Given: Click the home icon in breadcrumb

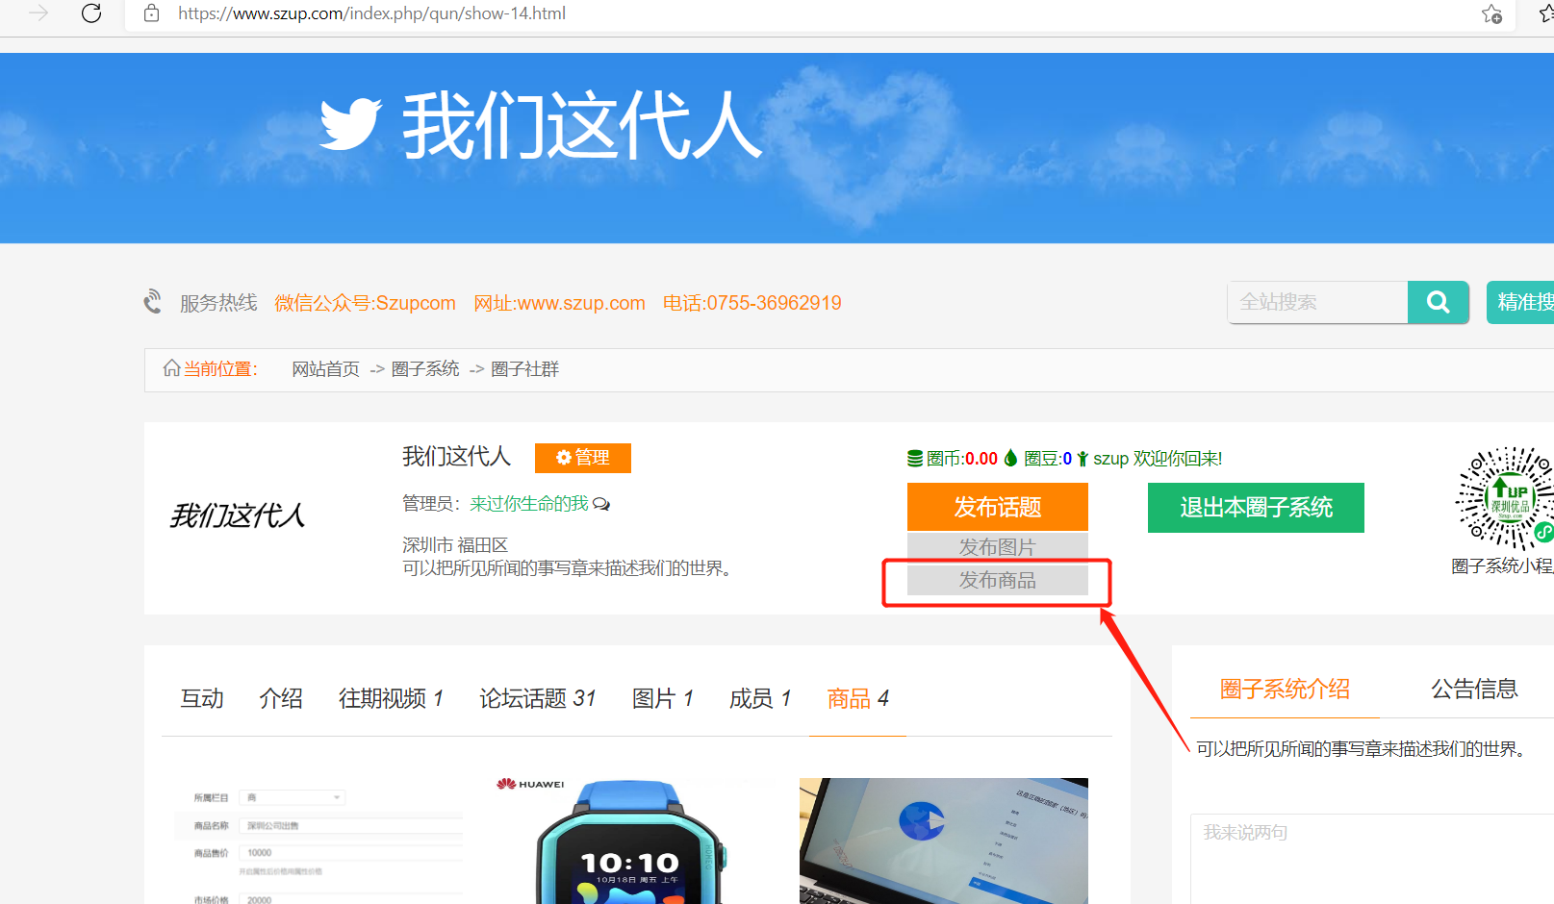Looking at the screenshot, I should click(171, 368).
